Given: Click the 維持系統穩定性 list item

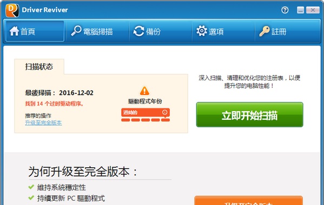Looking at the screenshot, I should click(62, 188).
